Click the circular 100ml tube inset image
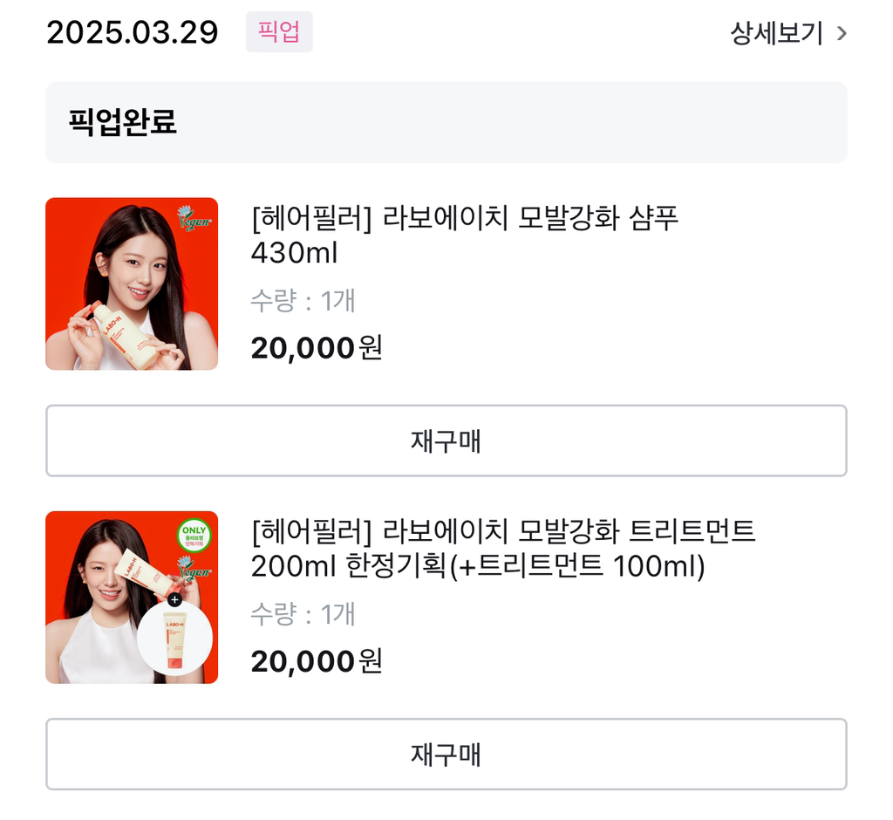Image resolution: width=893 pixels, height=820 pixels. click(x=174, y=639)
